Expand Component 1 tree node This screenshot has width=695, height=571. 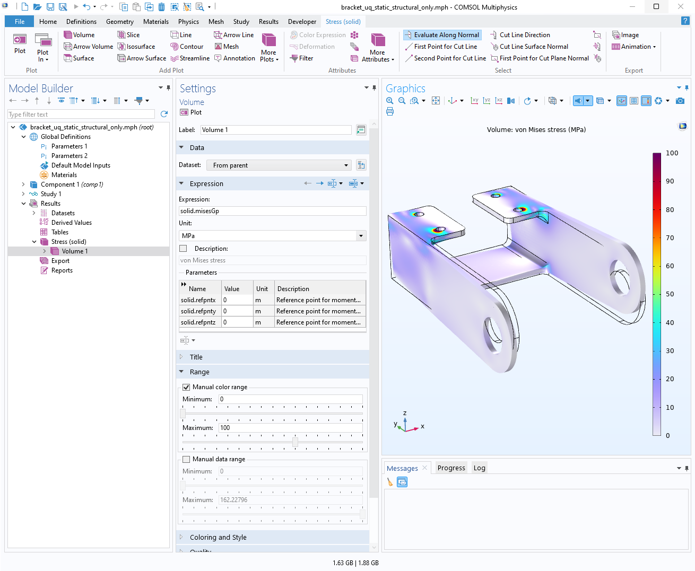point(23,185)
